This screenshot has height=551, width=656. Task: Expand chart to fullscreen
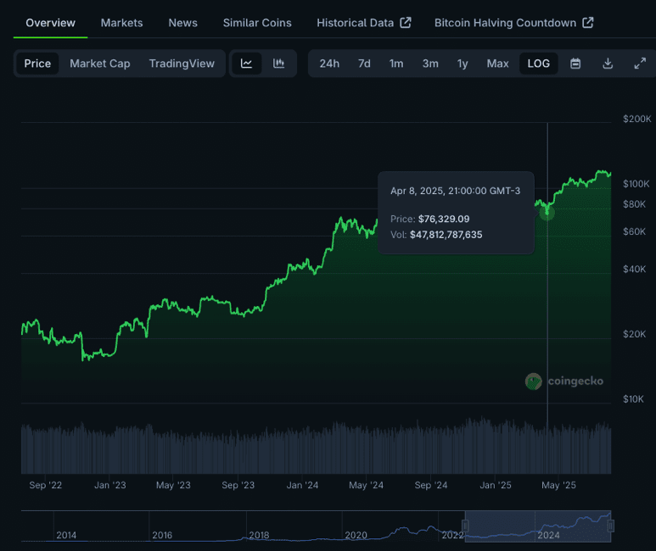tap(640, 64)
